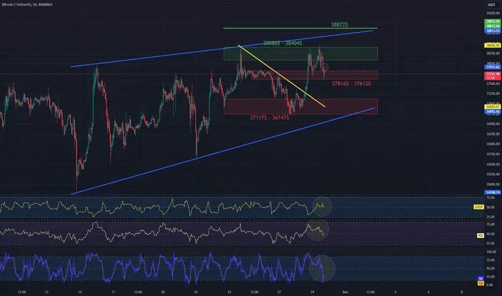Click the blue 38813.55 price tag

pos(492,31)
